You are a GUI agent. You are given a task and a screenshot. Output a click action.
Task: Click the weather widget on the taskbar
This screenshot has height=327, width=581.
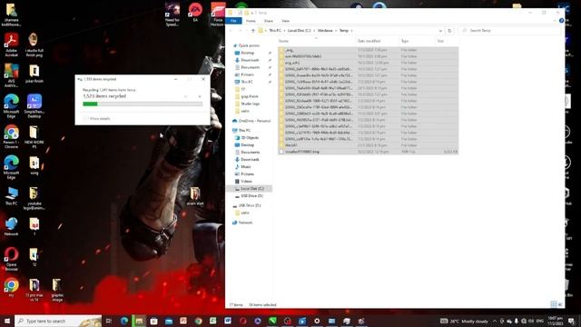point(465,321)
